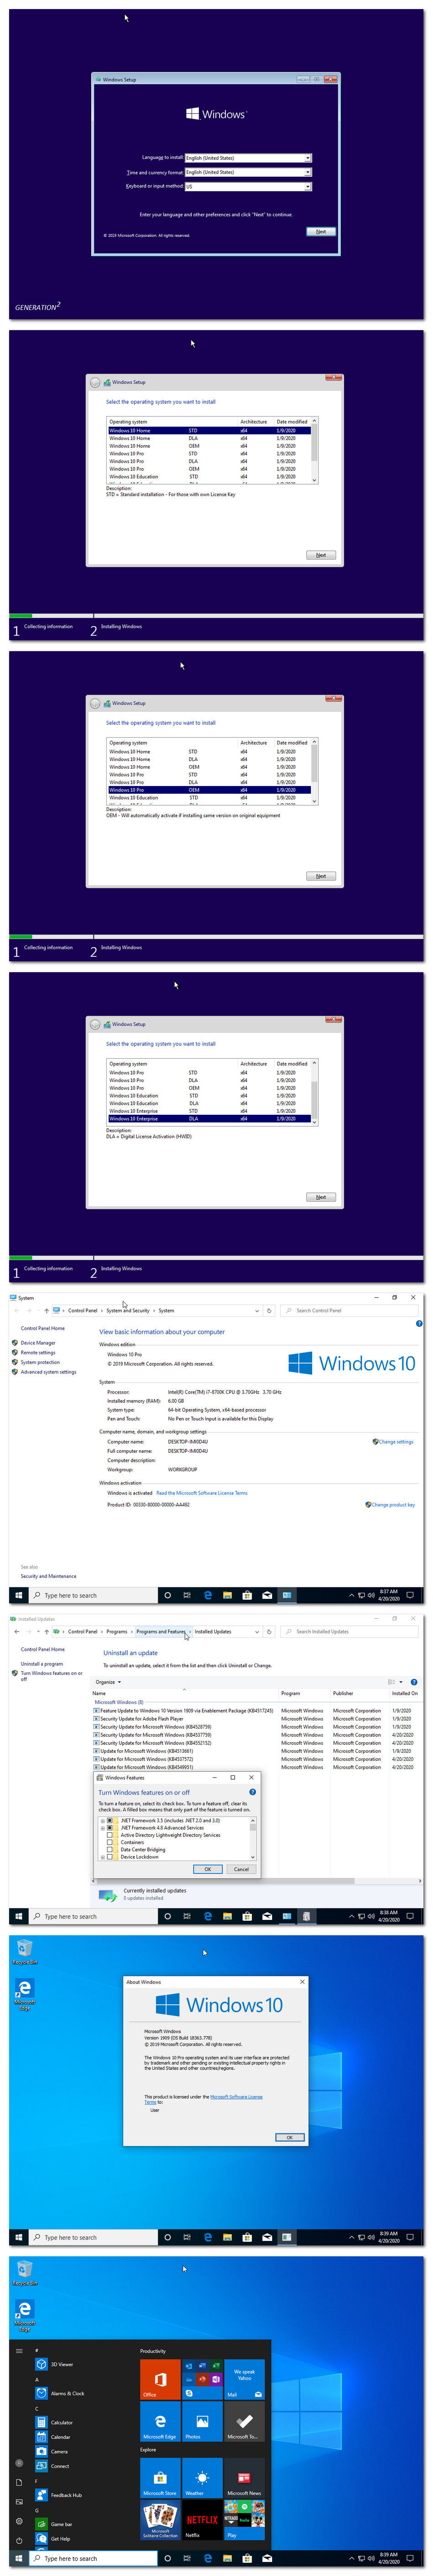Select the Windows 10 Education DLA row
This screenshot has height=2576, width=433.
point(210,1103)
